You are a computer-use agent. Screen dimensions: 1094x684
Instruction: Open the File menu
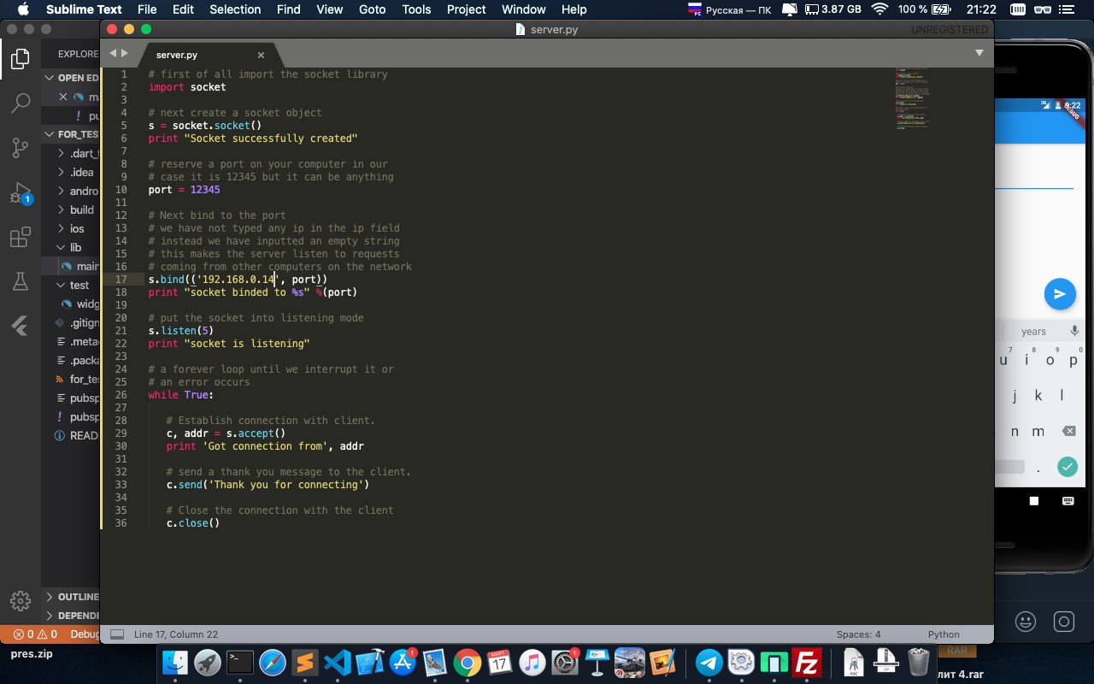147,9
